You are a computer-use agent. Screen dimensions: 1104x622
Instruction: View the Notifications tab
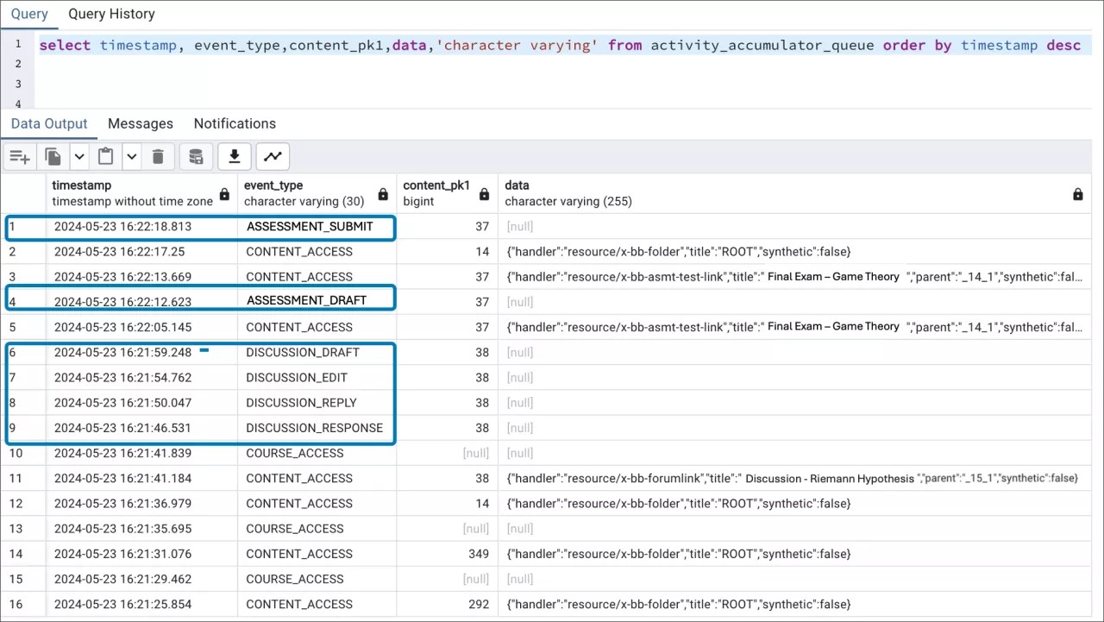tap(235, 123)
